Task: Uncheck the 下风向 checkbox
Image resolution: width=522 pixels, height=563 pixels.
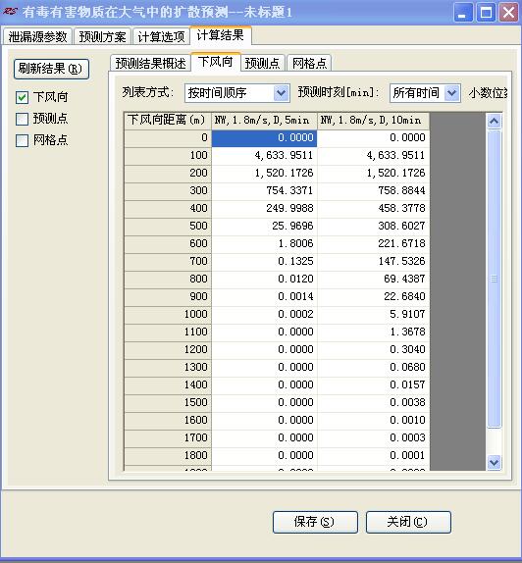Action: tap(22, 97)
